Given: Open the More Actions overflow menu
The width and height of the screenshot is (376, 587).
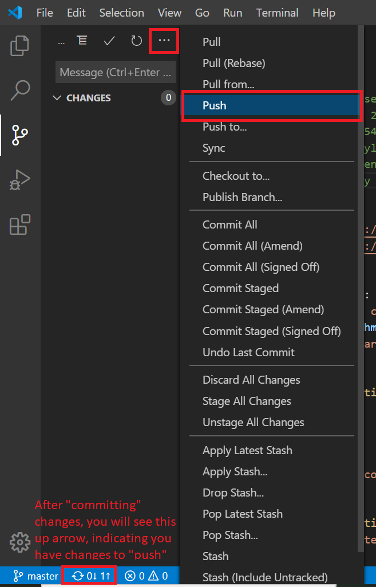Looking at the screenshot, I should [x=164, y=41].
